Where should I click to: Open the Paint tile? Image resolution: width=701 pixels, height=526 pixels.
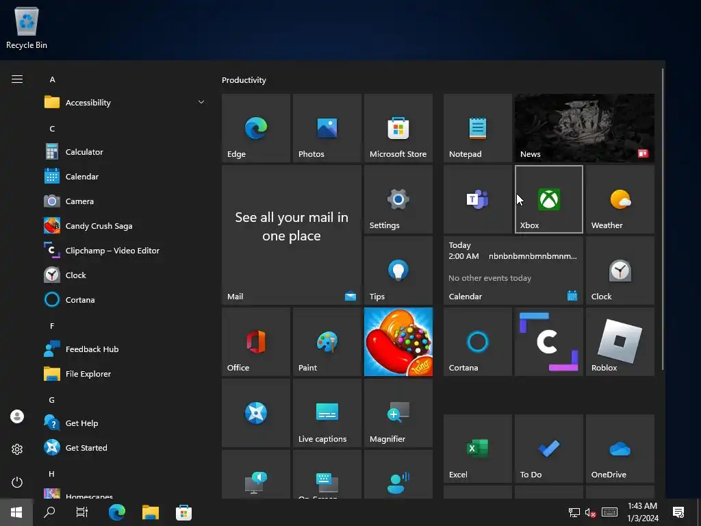(x=327, y=342)
